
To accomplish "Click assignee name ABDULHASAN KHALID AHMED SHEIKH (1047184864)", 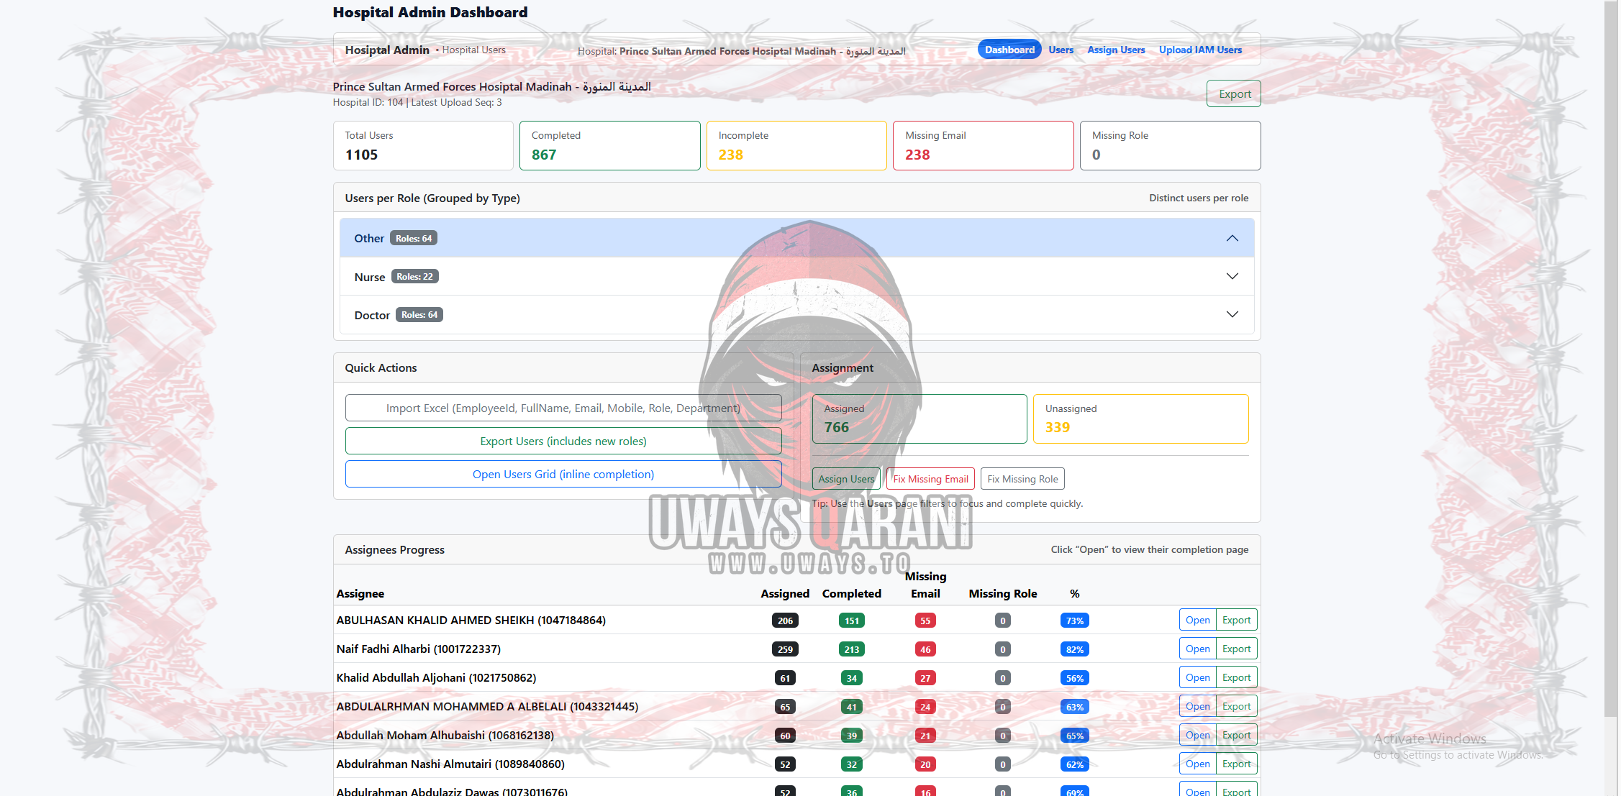I will [x=471, y=620].
